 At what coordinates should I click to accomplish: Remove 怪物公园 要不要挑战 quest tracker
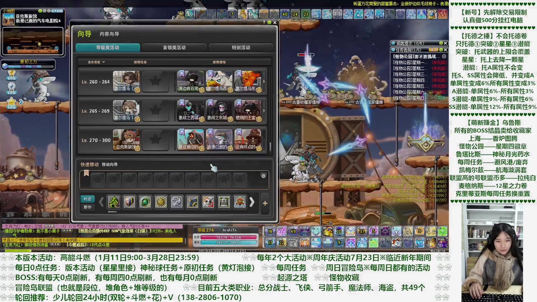point(444,56)
